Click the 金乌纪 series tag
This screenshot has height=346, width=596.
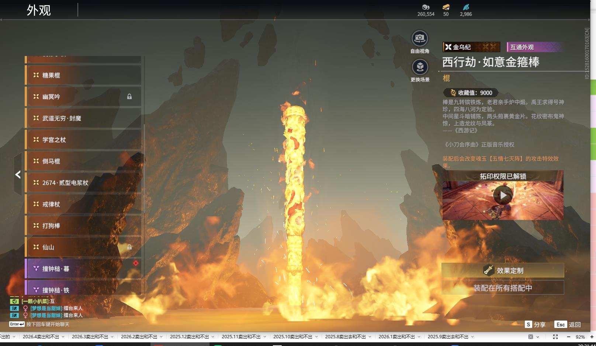(x=471, y=47)
